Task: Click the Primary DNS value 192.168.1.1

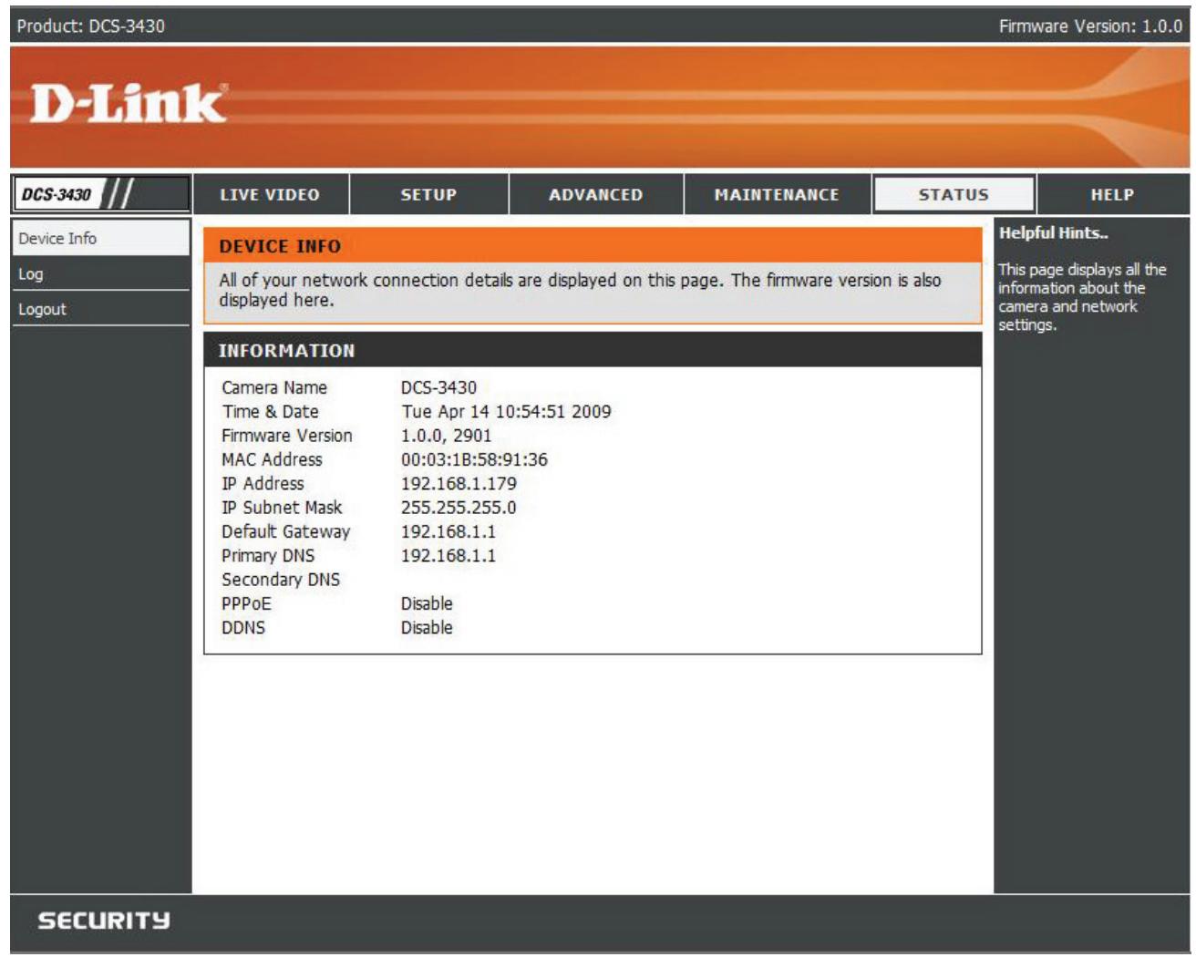Action: [x=448, y=555]
